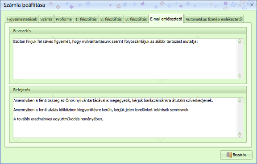Click Befejezés scrollbar up arrow
This screenshot has height=164, width=257.
tap(240, 101)
